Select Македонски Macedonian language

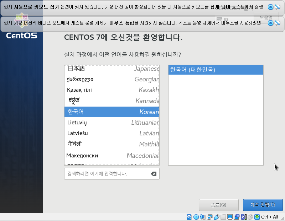pos(112,155)
